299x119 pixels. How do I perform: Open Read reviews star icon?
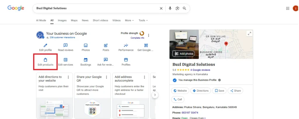click(x=65, y=45)
